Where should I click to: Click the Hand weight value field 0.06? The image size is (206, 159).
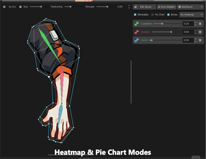tap(188, 40)
